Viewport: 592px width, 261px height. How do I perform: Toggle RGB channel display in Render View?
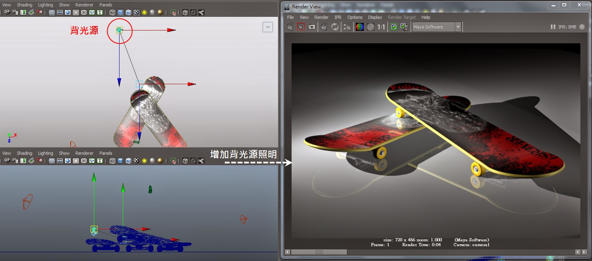(359, 27)
